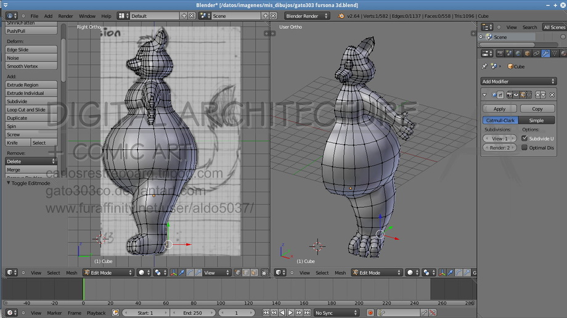Open the Constraints properties tab (chain icon)
This screenshot has width=567, height=318.
tap(536, 54)
